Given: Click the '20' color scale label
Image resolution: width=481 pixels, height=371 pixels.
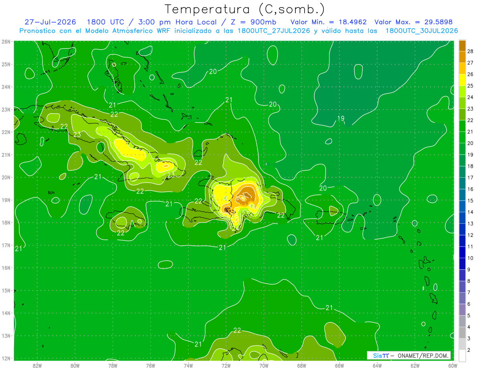Looking at the screenshot, I should click(x=471, y=143).
